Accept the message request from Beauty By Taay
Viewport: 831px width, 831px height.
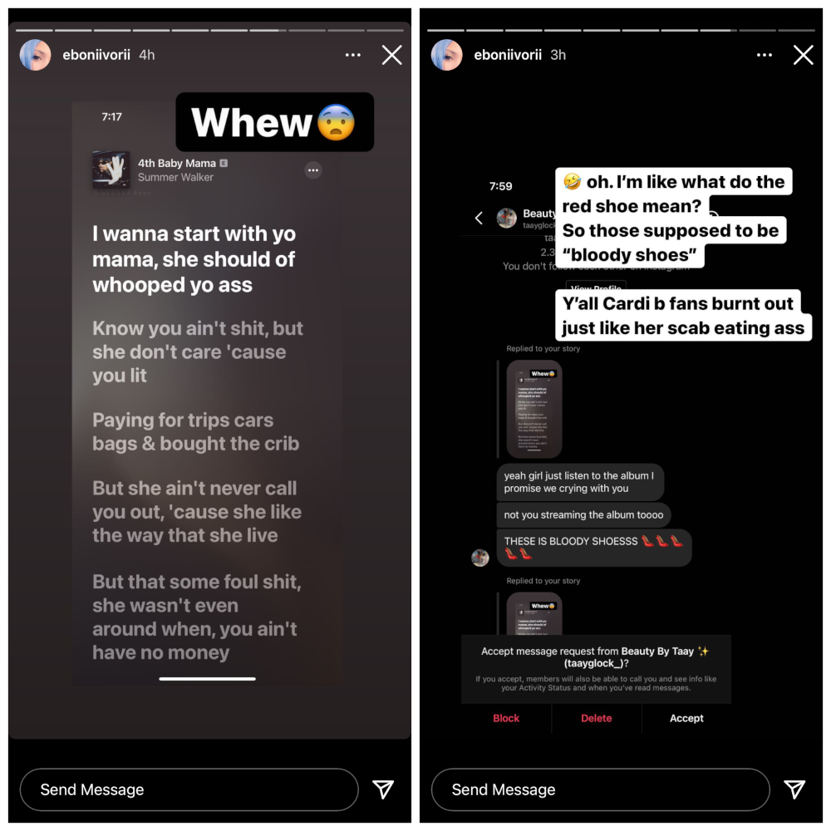coord(686,718)
